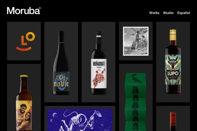Open the Muñarrate wine bottle project
This screenshot has width=197, height=131.
coord(98,62)
